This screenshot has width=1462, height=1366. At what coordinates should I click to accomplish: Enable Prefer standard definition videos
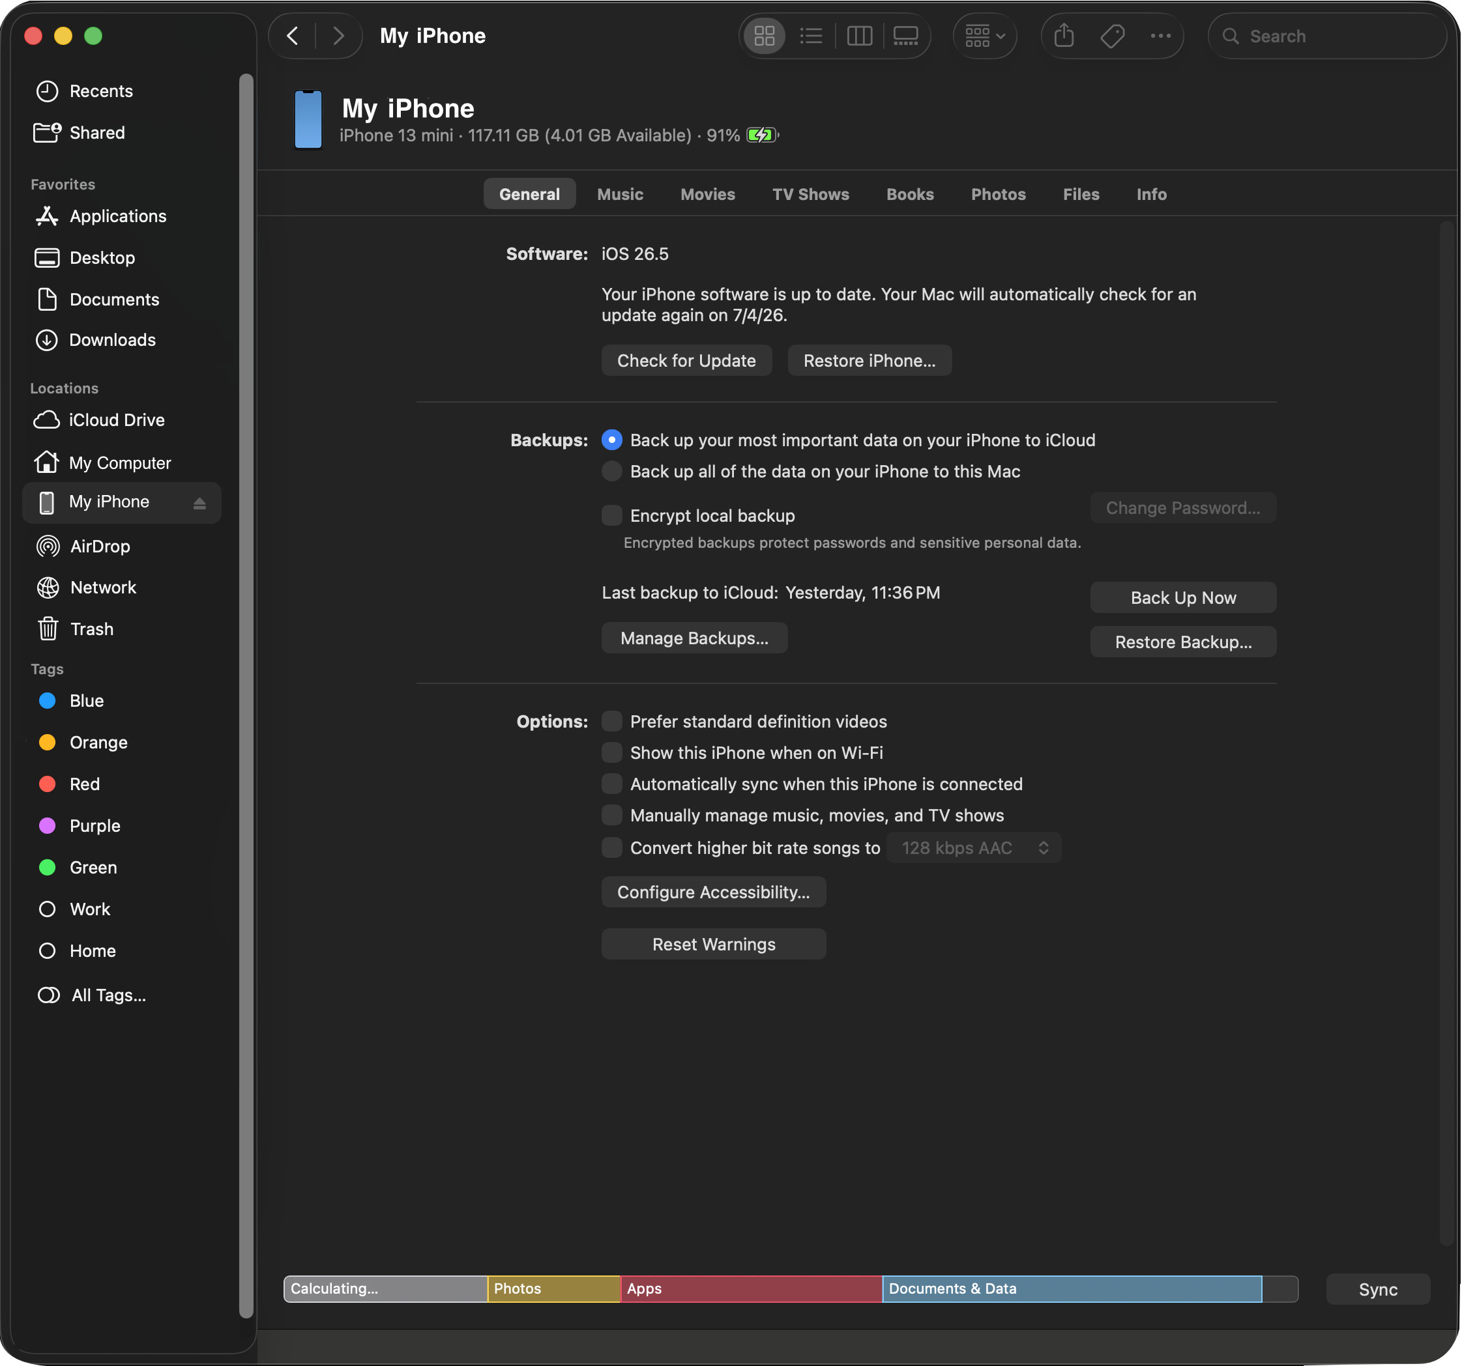612,722
